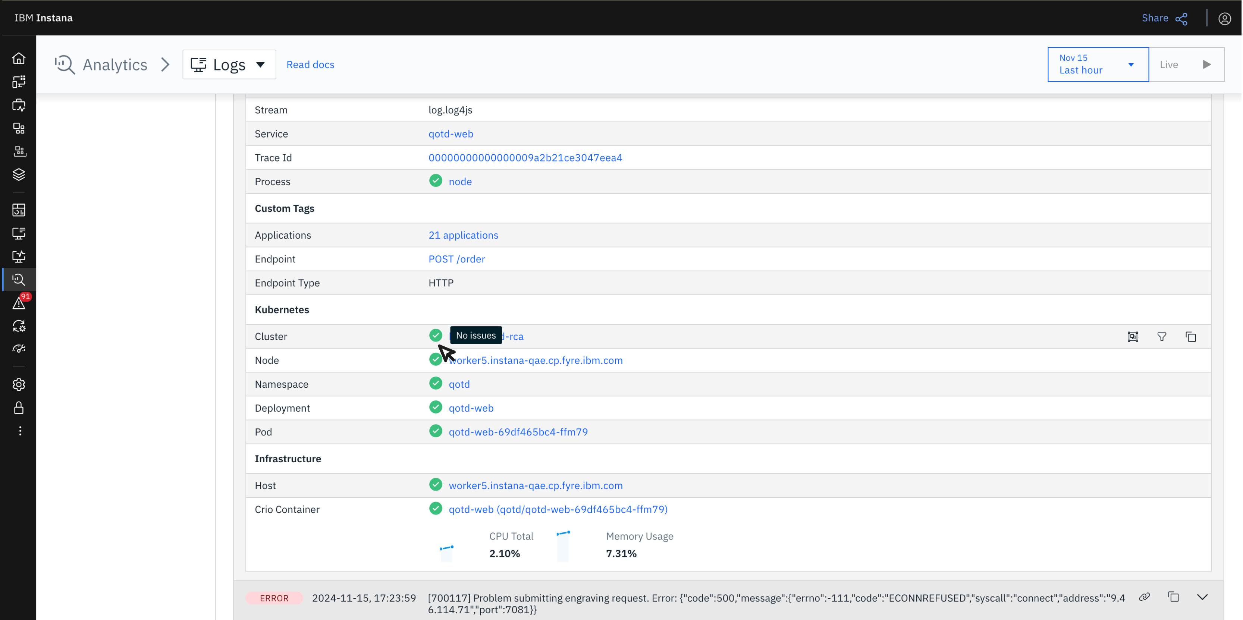Click the Infrastructure section heading
1243x620 pixels.
tap(288, 459)
